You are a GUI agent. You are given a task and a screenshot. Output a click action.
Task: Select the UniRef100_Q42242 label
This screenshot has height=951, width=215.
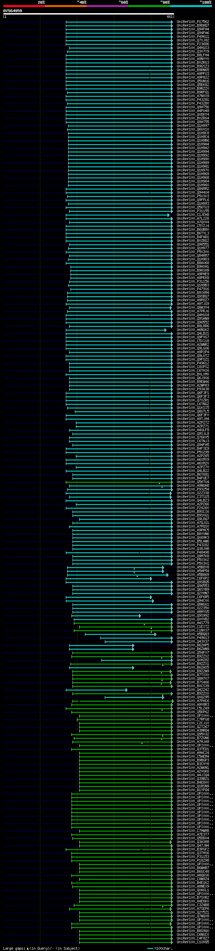coord(192,690)
